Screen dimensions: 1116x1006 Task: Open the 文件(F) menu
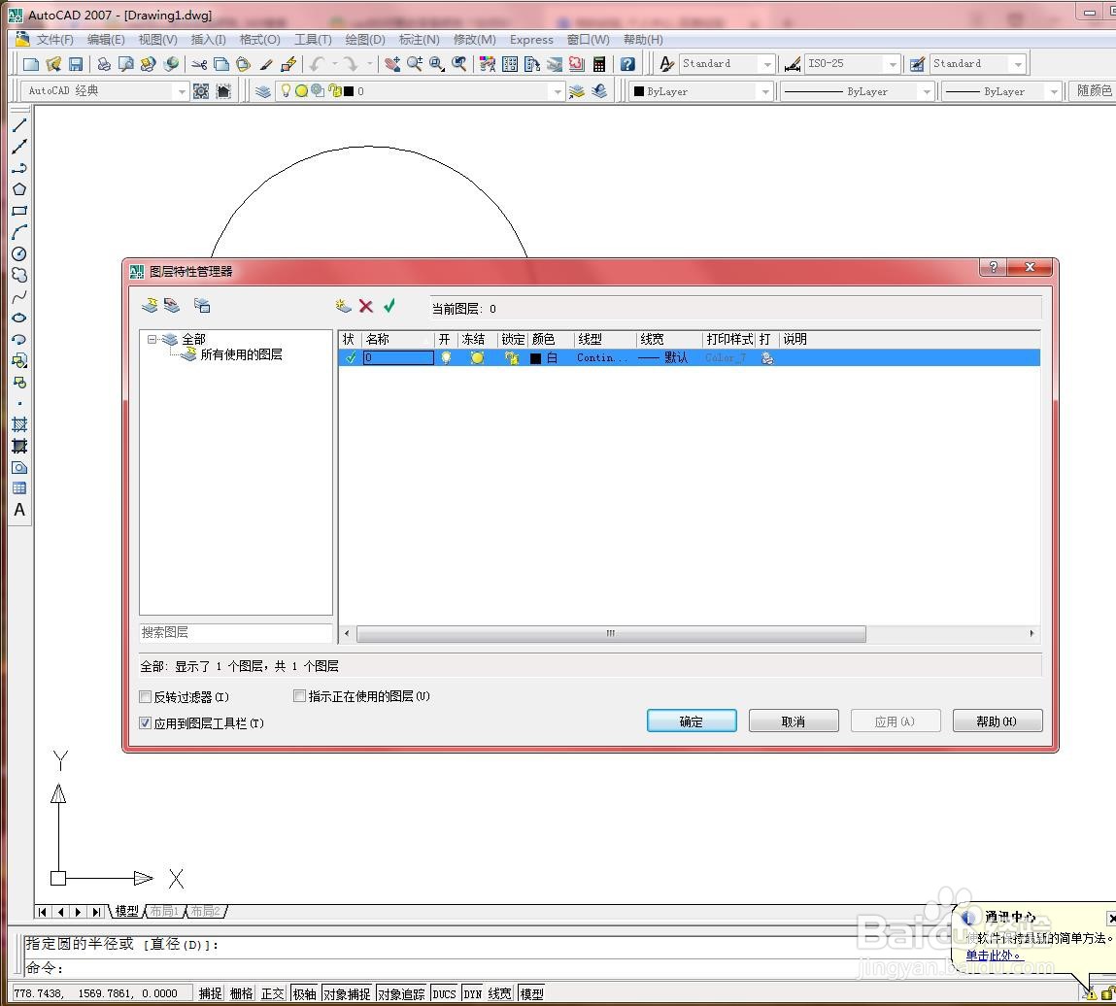point(54,40)
